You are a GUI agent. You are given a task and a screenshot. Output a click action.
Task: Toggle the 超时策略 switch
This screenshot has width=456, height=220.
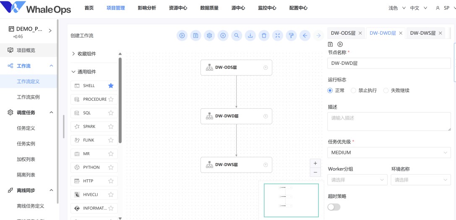[x=334, y=207]
